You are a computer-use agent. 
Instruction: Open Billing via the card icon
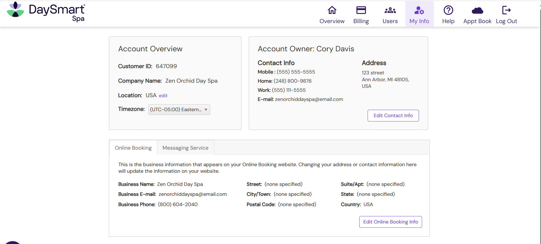pos(361,10)
